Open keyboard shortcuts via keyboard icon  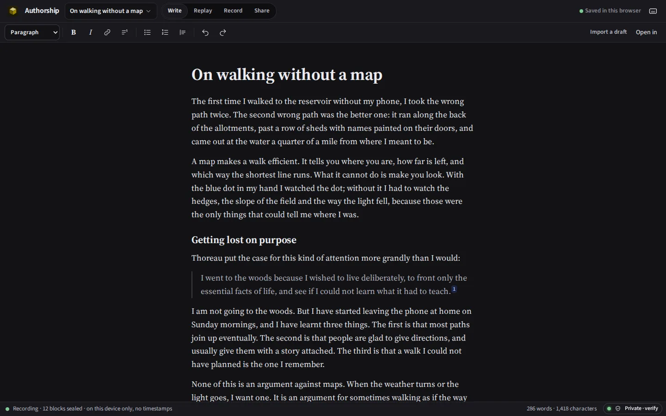click(x=653, y=11)
